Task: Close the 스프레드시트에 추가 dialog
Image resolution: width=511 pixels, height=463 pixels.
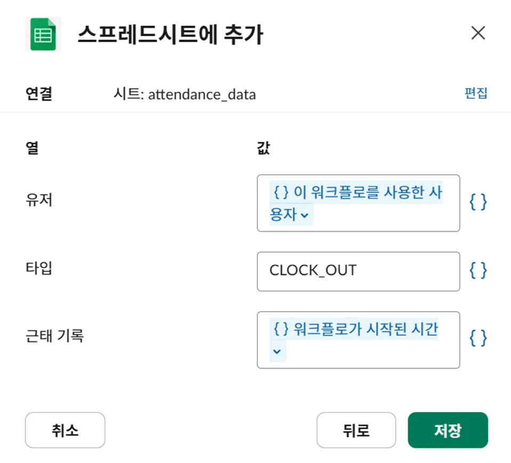Action: (x=478, y=33)
